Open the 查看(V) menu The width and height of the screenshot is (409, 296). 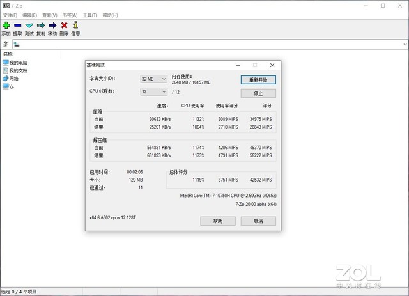tap(50, 15)
